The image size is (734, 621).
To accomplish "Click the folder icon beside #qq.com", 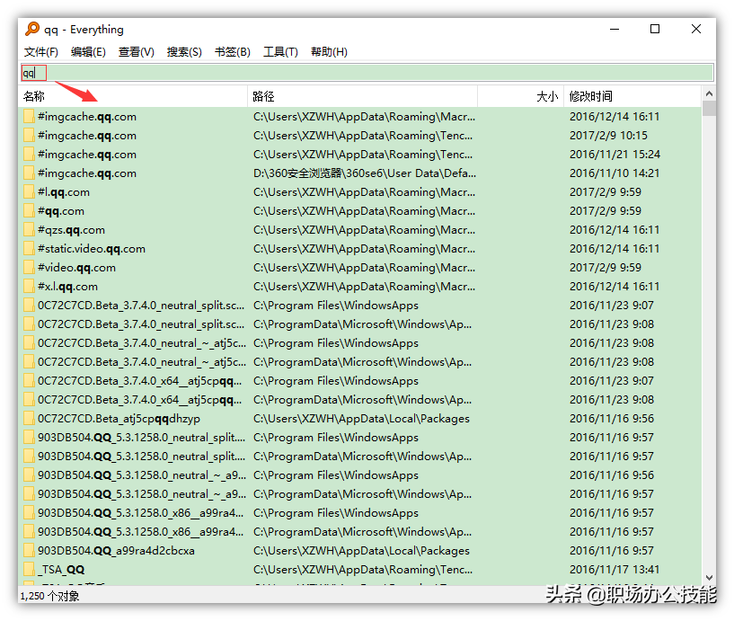I will (29, 211).
